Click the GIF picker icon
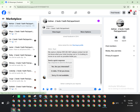 (x=55, y=89)
